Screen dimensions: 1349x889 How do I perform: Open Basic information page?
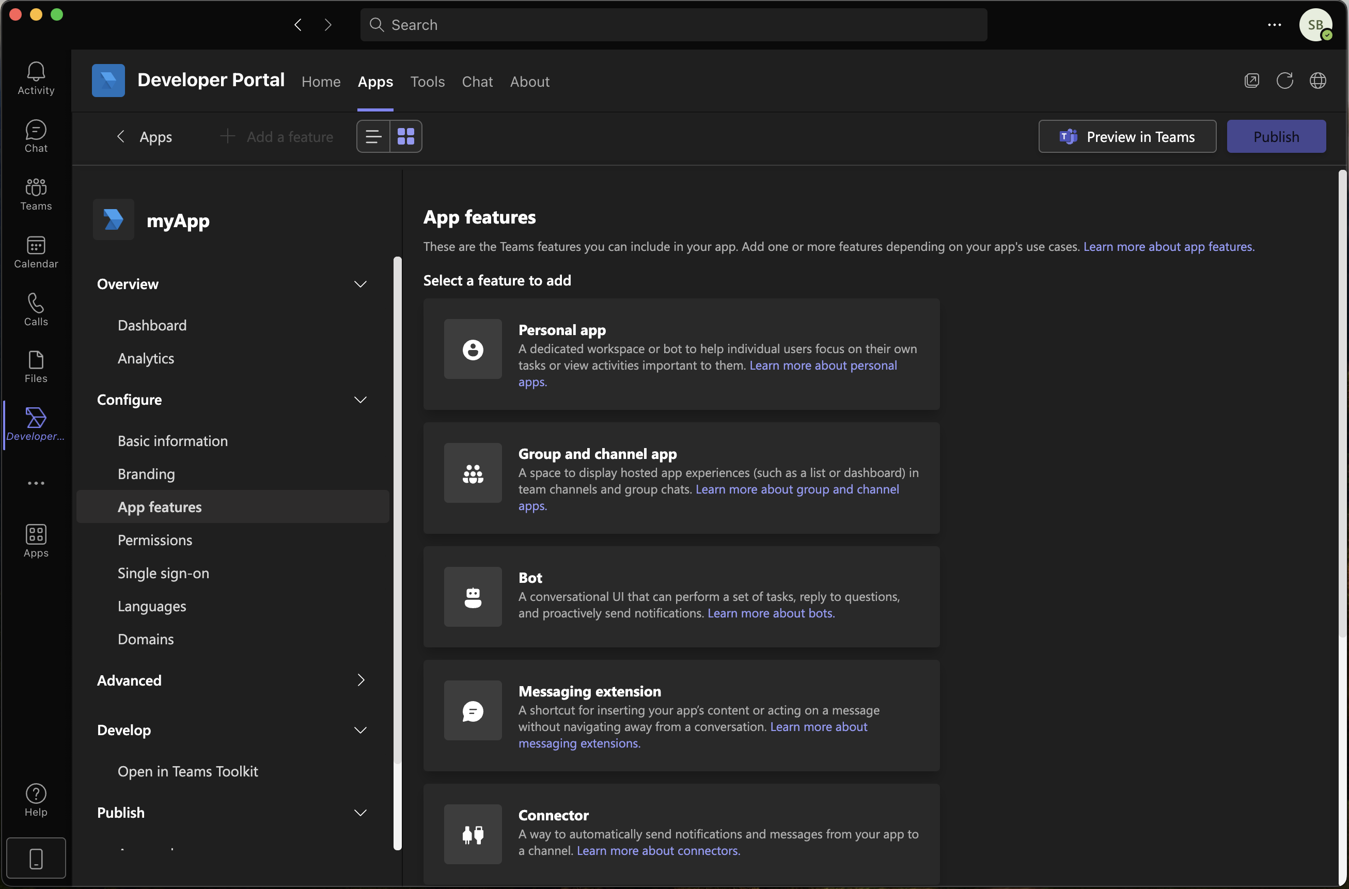(x=173, y=440)
